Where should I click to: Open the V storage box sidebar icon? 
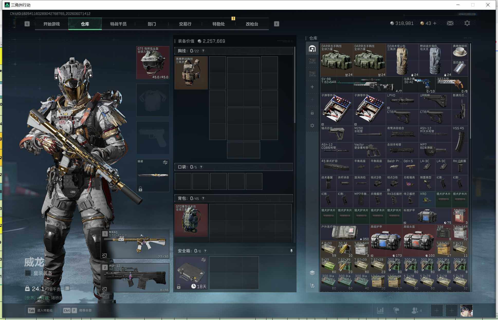pyautogui.click(x=312, y=74)
